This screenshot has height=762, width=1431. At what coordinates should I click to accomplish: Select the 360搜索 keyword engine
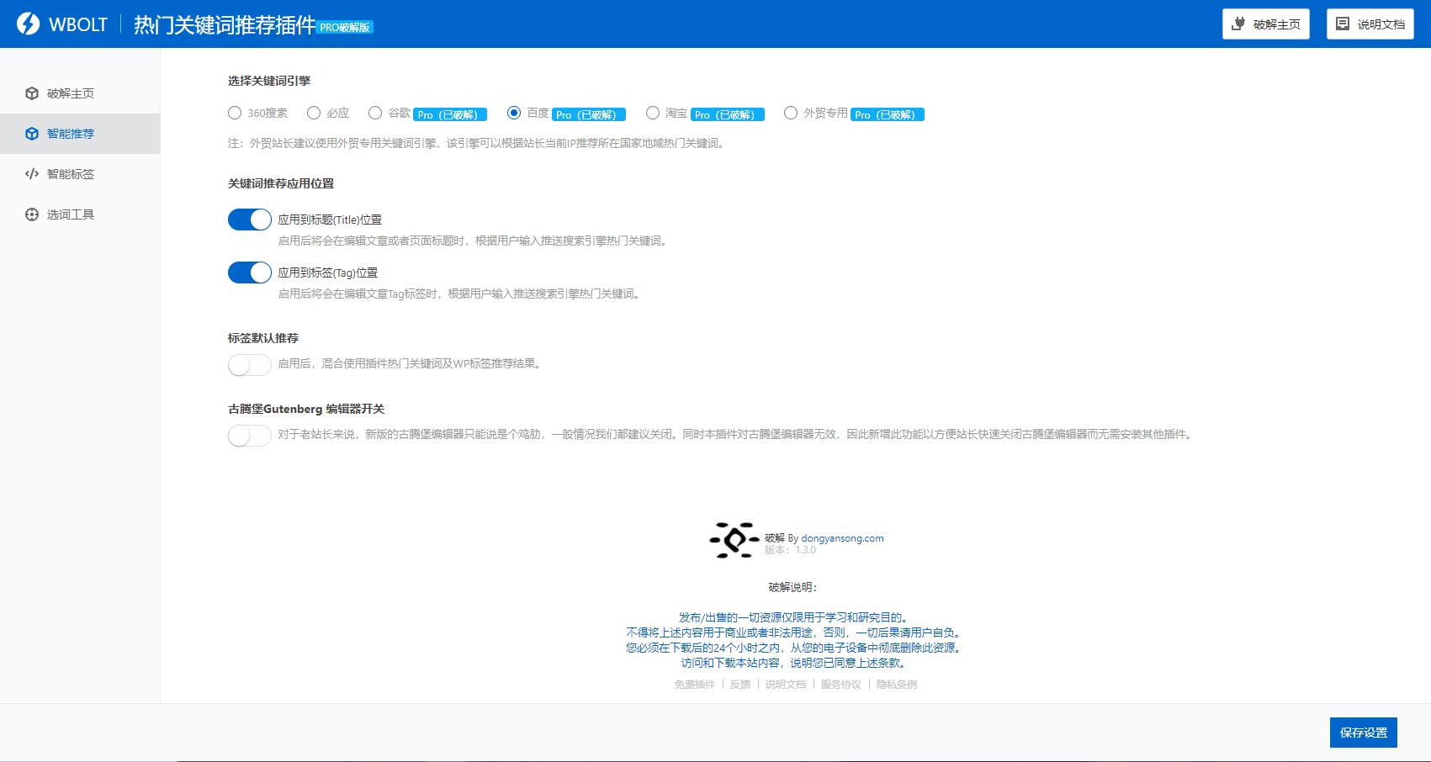234,112
